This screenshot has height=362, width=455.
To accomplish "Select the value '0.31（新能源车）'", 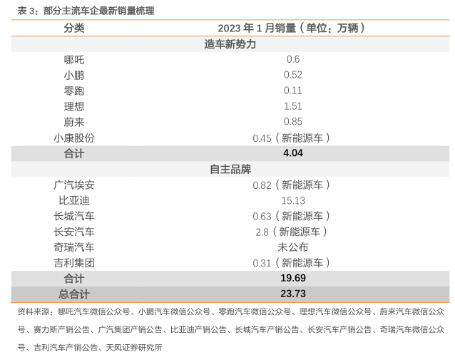I will [292, 263].
